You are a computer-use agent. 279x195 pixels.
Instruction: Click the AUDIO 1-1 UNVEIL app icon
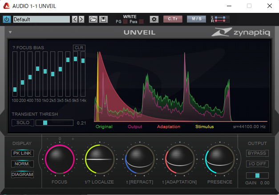(x=6, y=6)
